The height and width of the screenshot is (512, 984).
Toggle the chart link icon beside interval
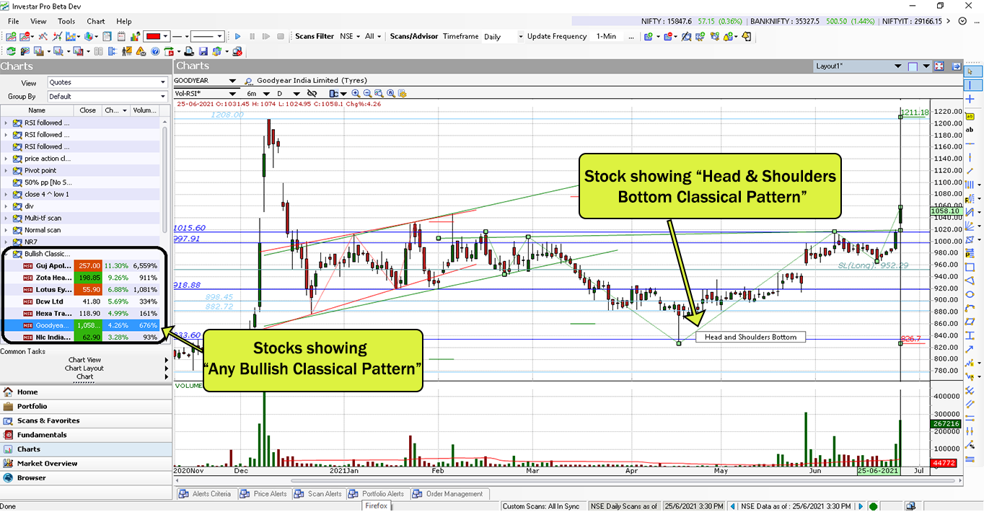tap(312, 94)
